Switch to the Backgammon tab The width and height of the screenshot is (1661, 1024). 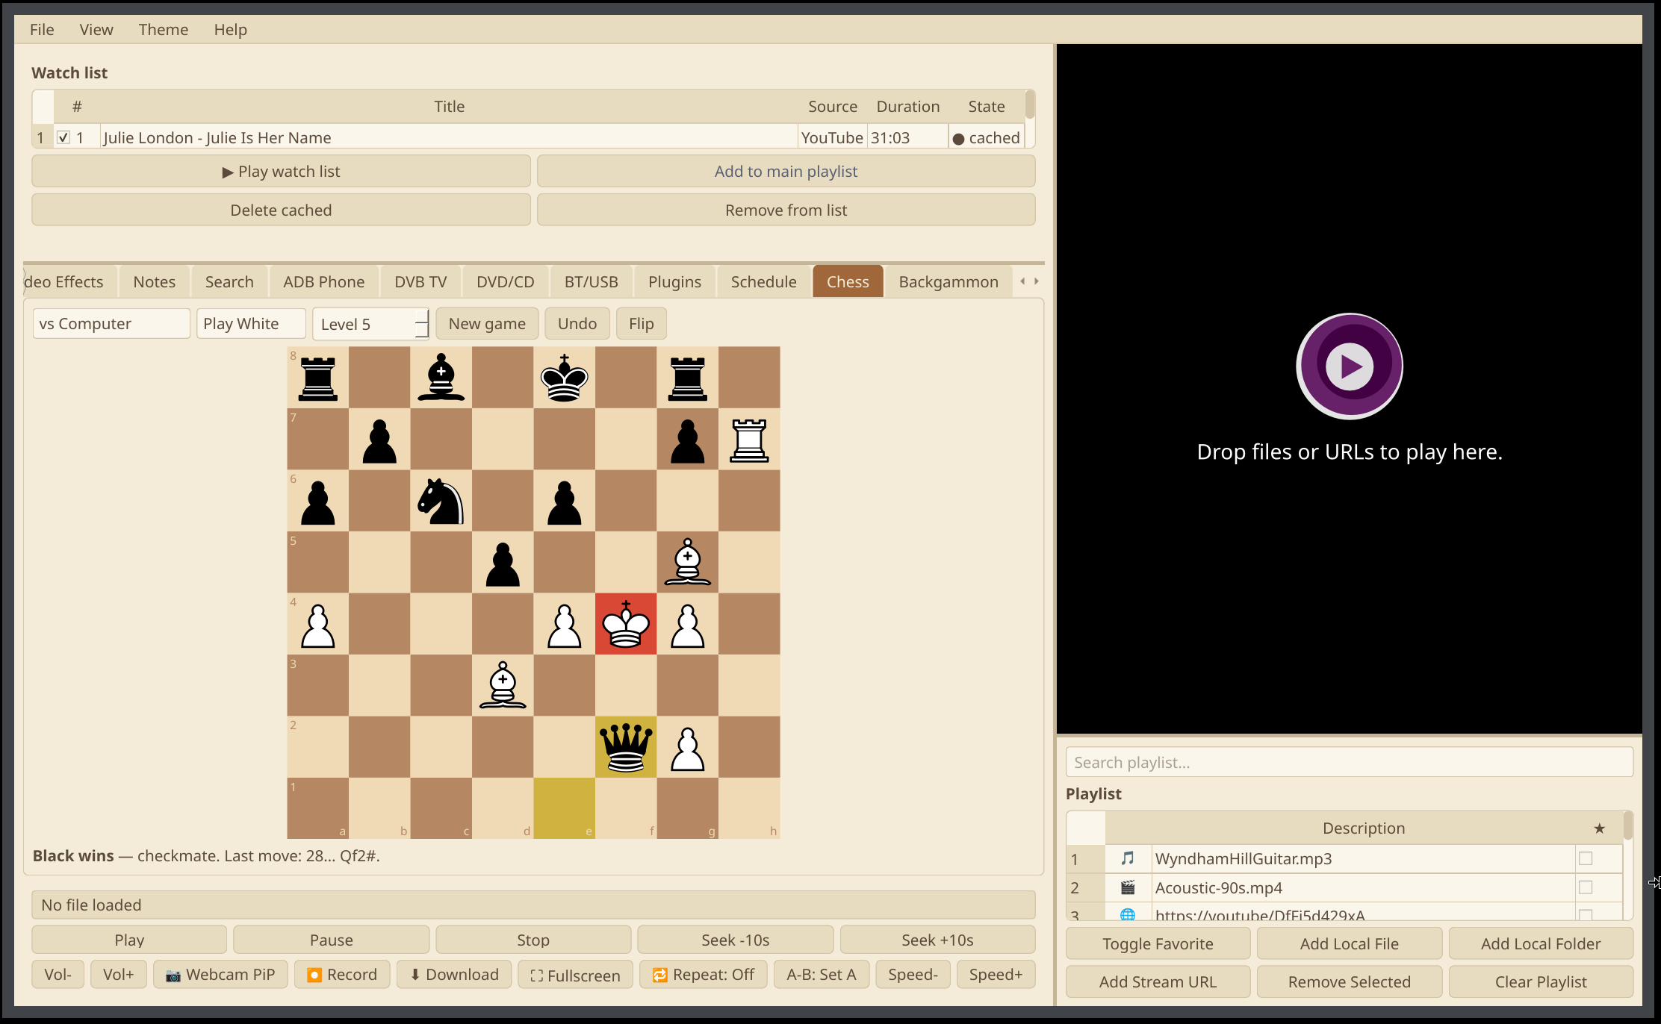click(949, 282)
